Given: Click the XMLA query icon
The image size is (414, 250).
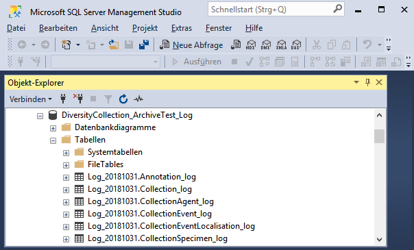Looking at the screenshot, I should pos(281,45).
